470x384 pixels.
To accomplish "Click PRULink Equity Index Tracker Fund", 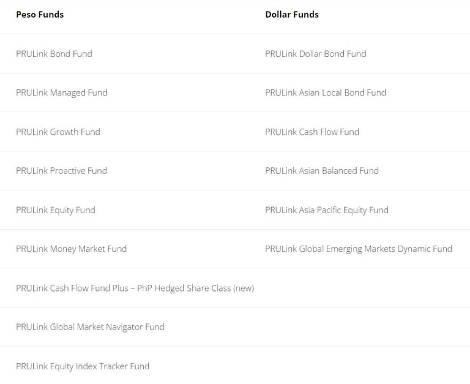I will (x=83, y=366).
